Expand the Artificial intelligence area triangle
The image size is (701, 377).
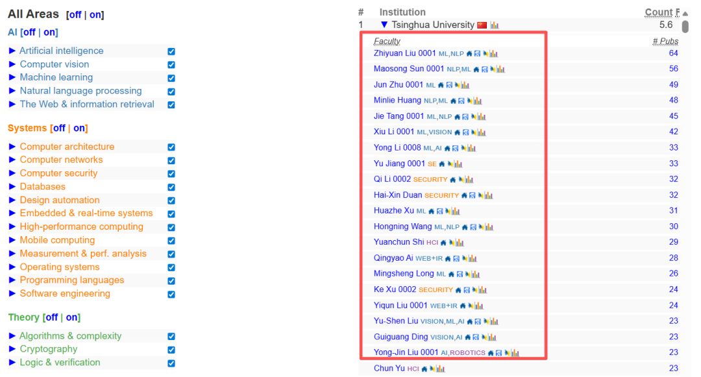[12, 51]
